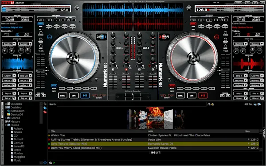Open right deck Loop In dropdown
The image size is (266, 166).
click(240, 76)
